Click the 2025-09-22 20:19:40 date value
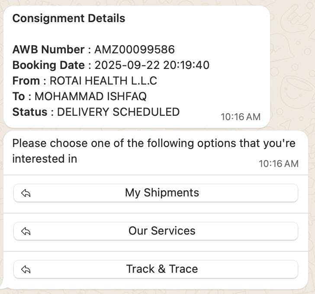315x294 pixels. coord(152,65)
